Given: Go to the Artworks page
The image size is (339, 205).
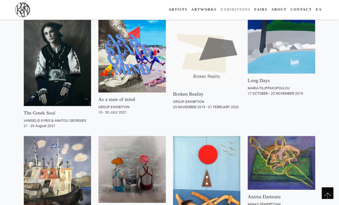Looking at the screenshot, I should coord(204,9).
